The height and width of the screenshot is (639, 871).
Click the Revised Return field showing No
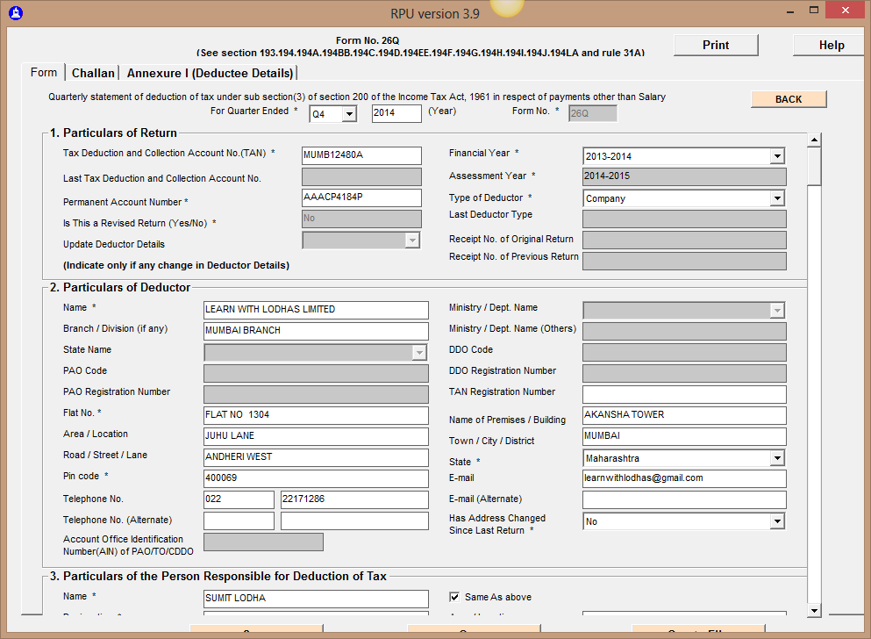pyautogui.click(x=361, y=219)
